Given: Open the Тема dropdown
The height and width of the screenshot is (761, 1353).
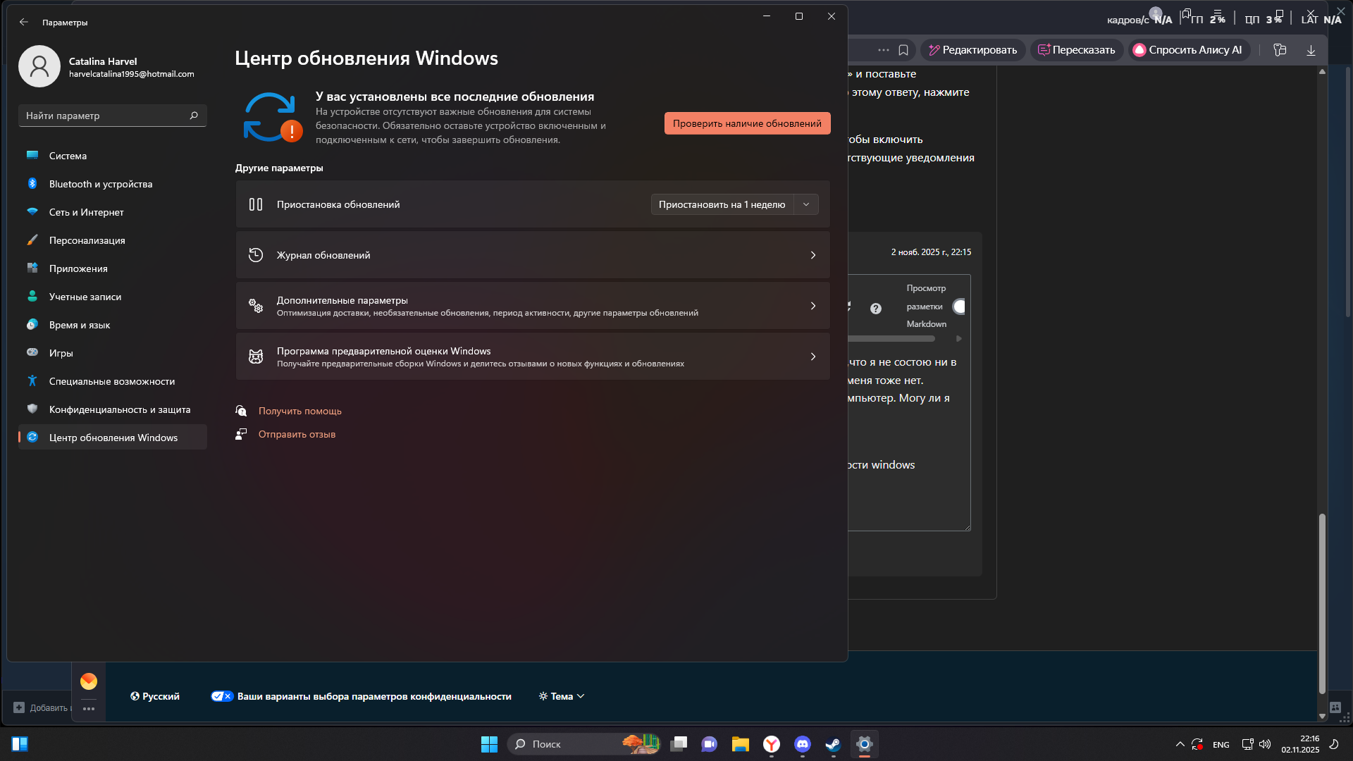Looking at the screenshot, I should click(561, 695).
